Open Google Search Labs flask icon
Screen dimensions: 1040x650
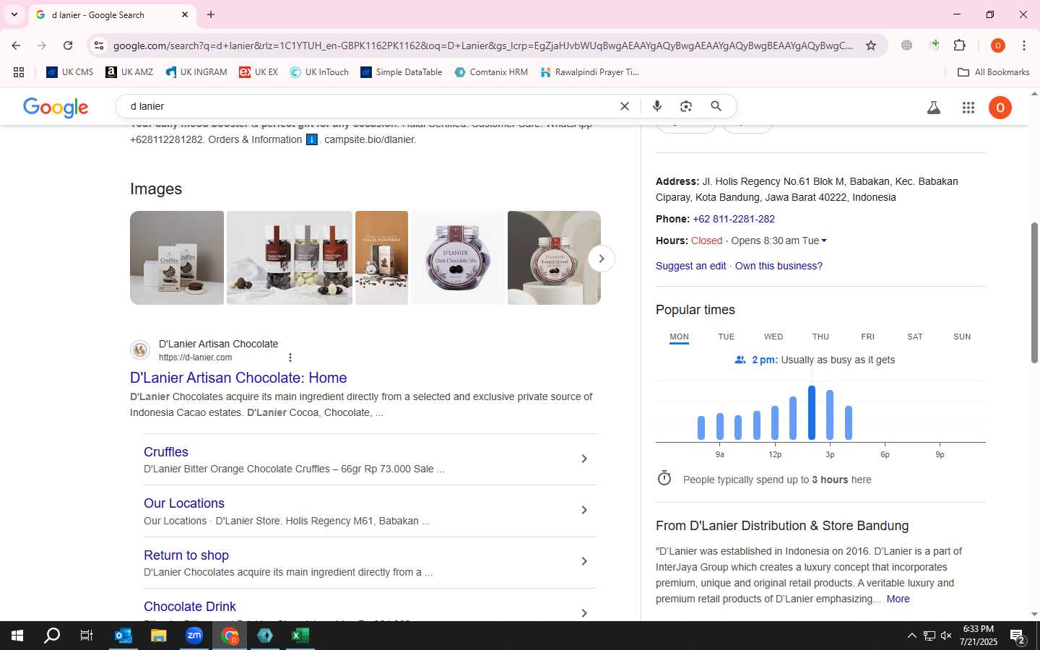[934, 108]
